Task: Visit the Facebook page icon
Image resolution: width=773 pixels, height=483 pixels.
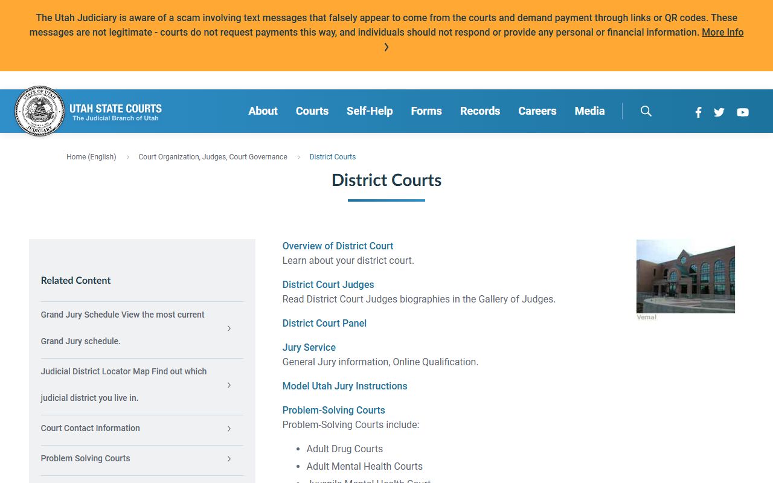Action: click(x=698, y=112)
